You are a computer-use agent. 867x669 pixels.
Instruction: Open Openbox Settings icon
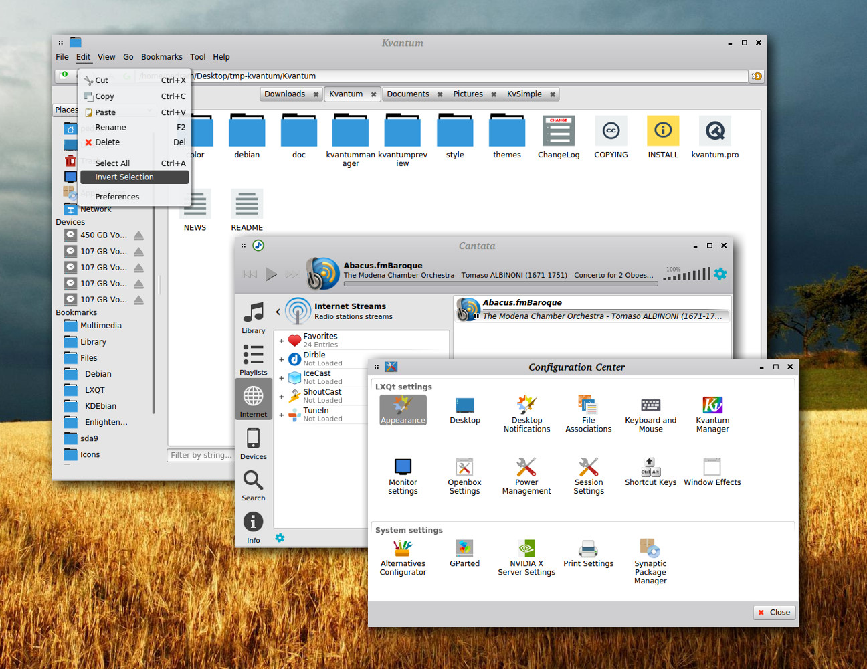coord(464,476)
